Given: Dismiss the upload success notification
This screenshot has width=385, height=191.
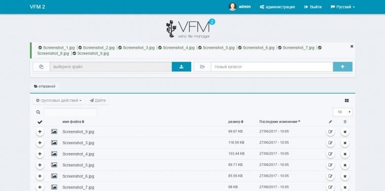Looking at the screenshot, I should point(351,46).
